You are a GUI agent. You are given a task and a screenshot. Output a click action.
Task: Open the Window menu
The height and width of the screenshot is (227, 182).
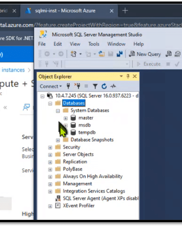click(x=116, y=44)
